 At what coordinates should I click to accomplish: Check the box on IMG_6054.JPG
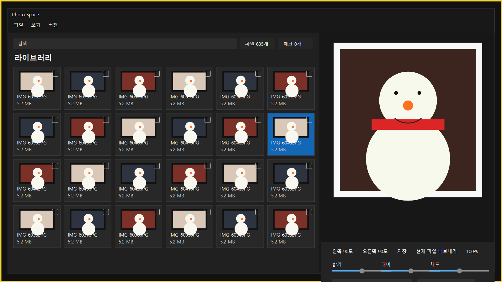click(x=157, y=74)
